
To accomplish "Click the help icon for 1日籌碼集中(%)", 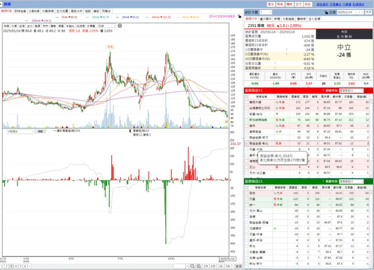I will point(287,55).
